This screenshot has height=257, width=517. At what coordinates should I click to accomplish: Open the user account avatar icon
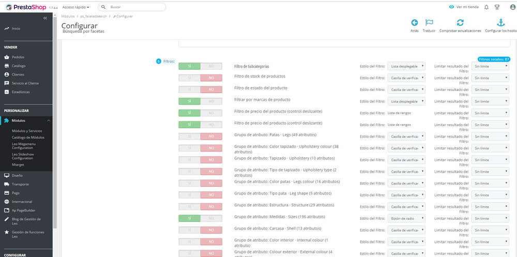(x=512, y=7)
